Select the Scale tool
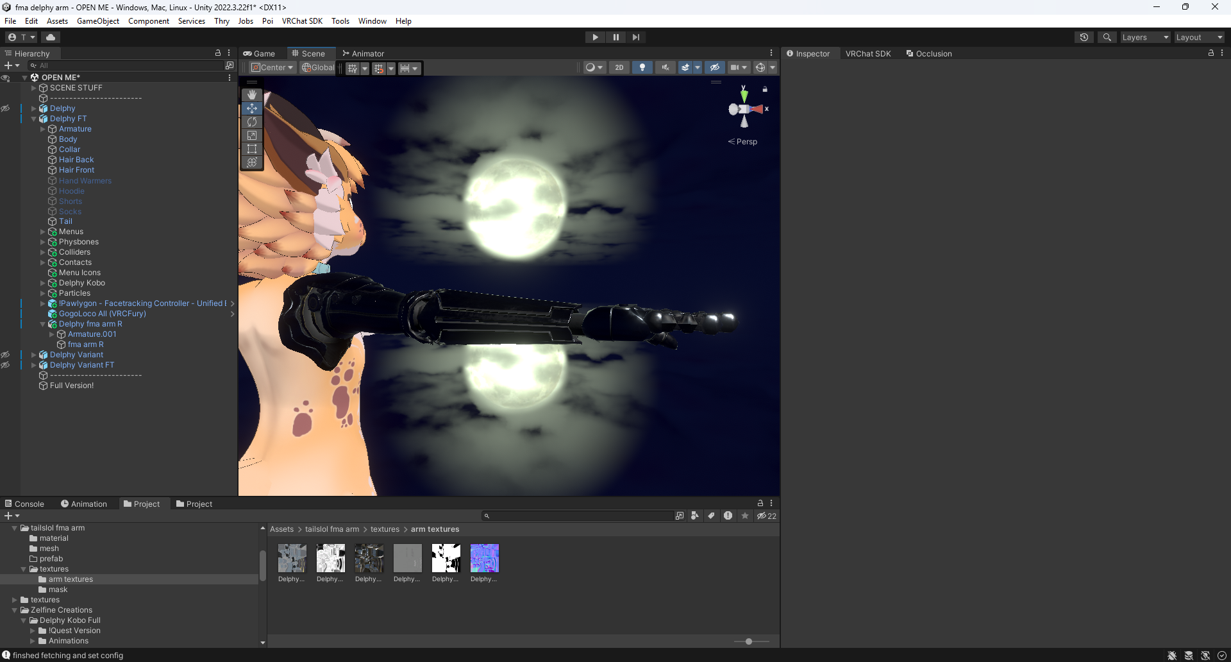The image size is (1231, 662). (252, 135)
